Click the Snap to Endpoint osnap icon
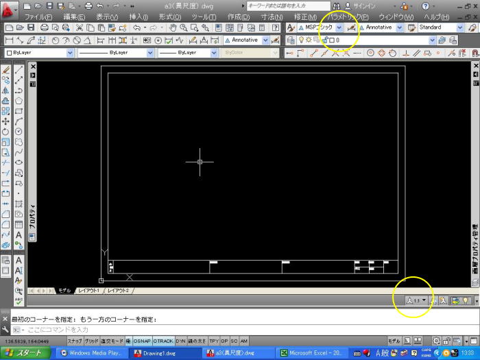Screen dimensions: 480x360 [313, 53]
